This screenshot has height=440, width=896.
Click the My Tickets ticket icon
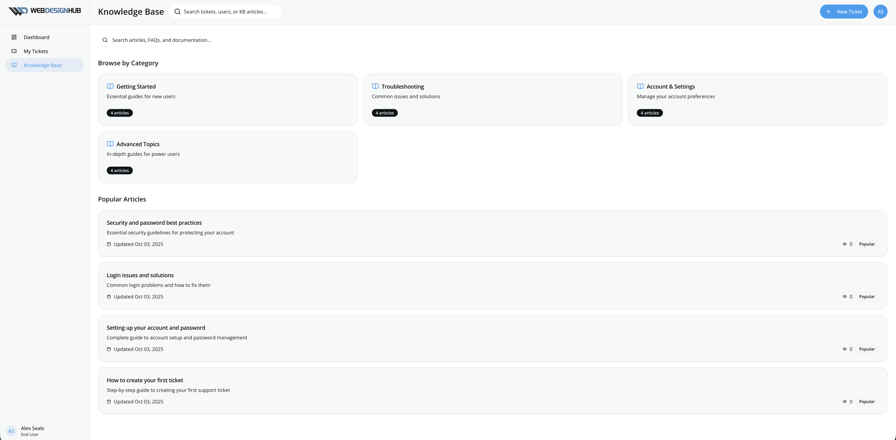tap(14, 51)
